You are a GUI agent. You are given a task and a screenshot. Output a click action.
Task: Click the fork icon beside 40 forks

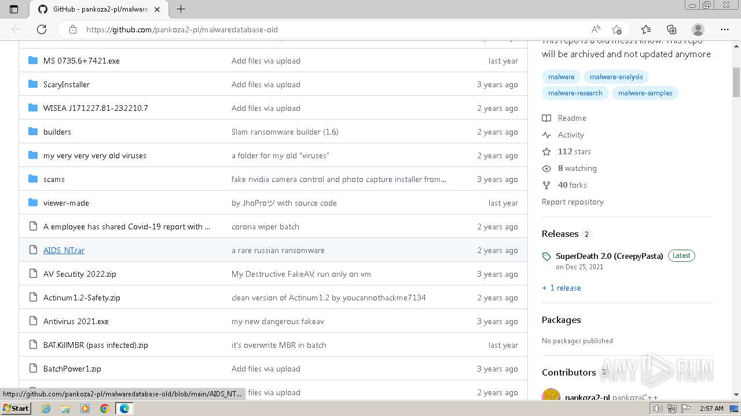coord(546,185)
